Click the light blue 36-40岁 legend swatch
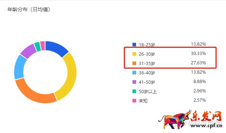226x133 pixels. coord(134,73)
